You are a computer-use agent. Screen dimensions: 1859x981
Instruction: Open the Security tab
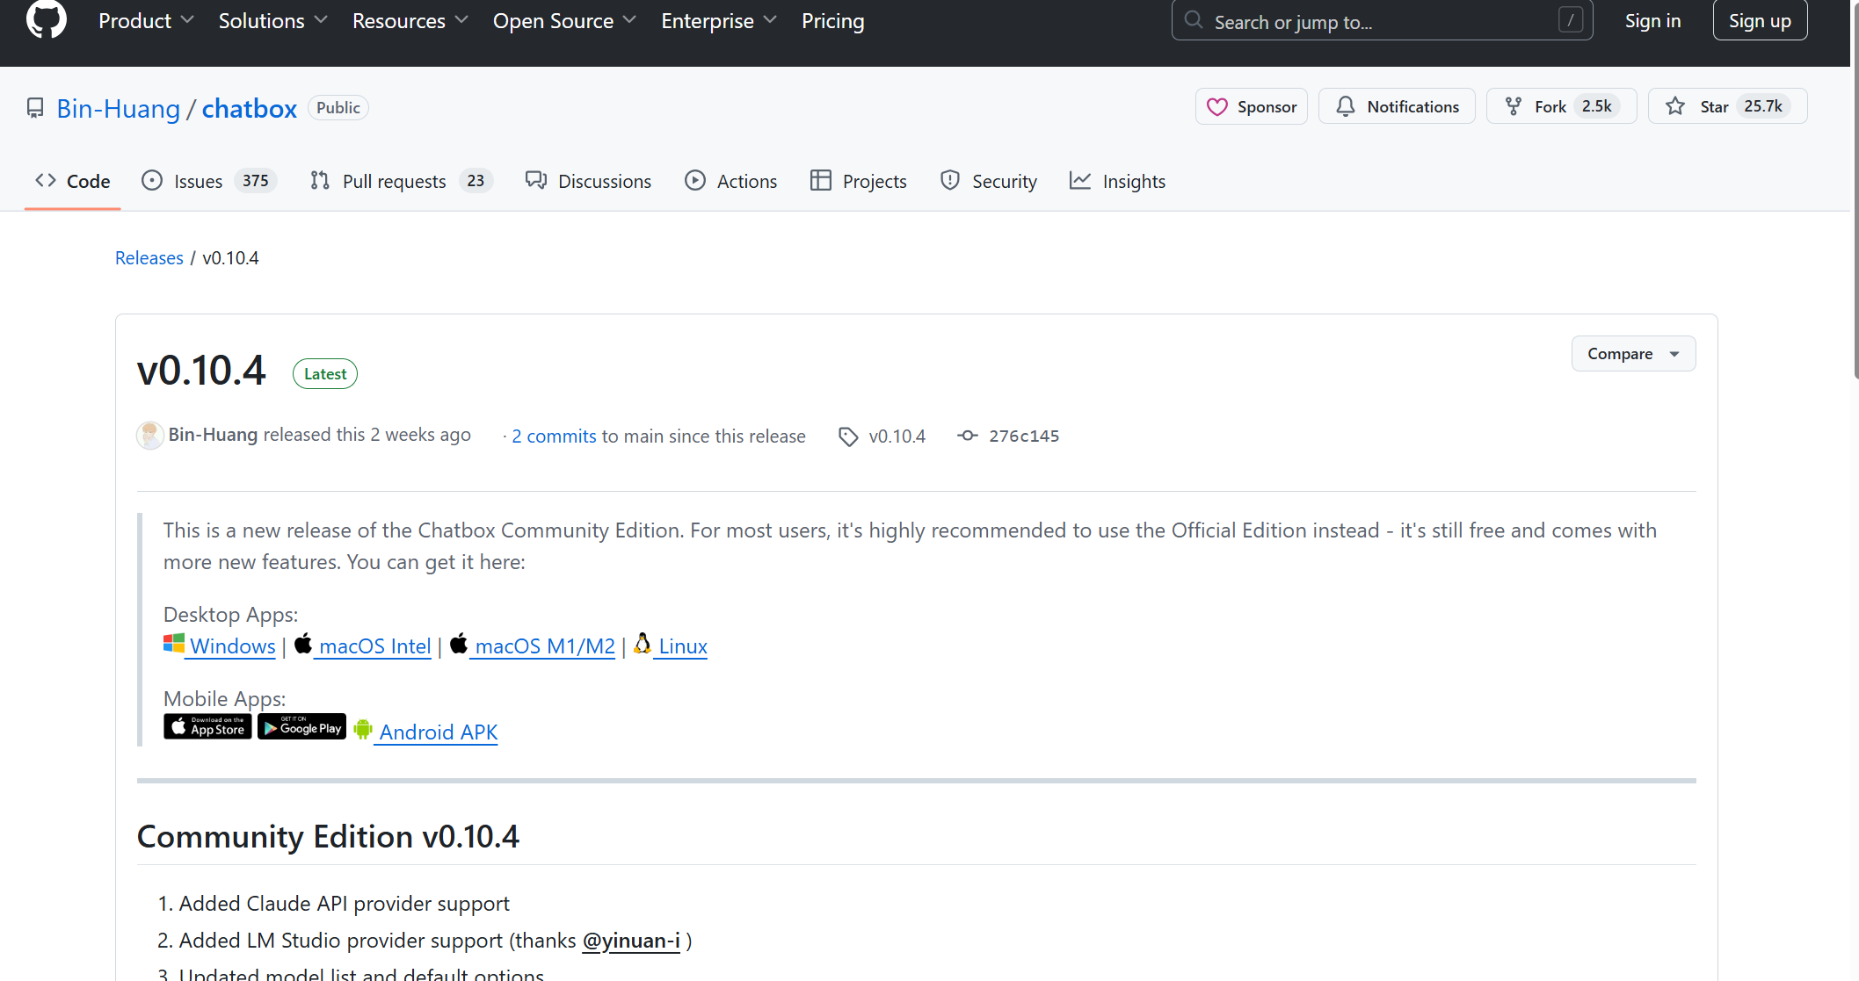989,181
